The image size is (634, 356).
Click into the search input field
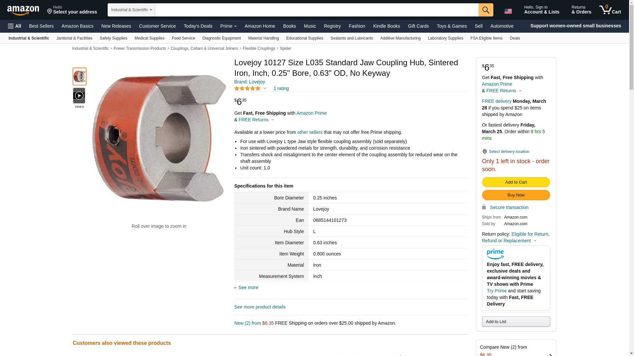(x=317, y=10)
